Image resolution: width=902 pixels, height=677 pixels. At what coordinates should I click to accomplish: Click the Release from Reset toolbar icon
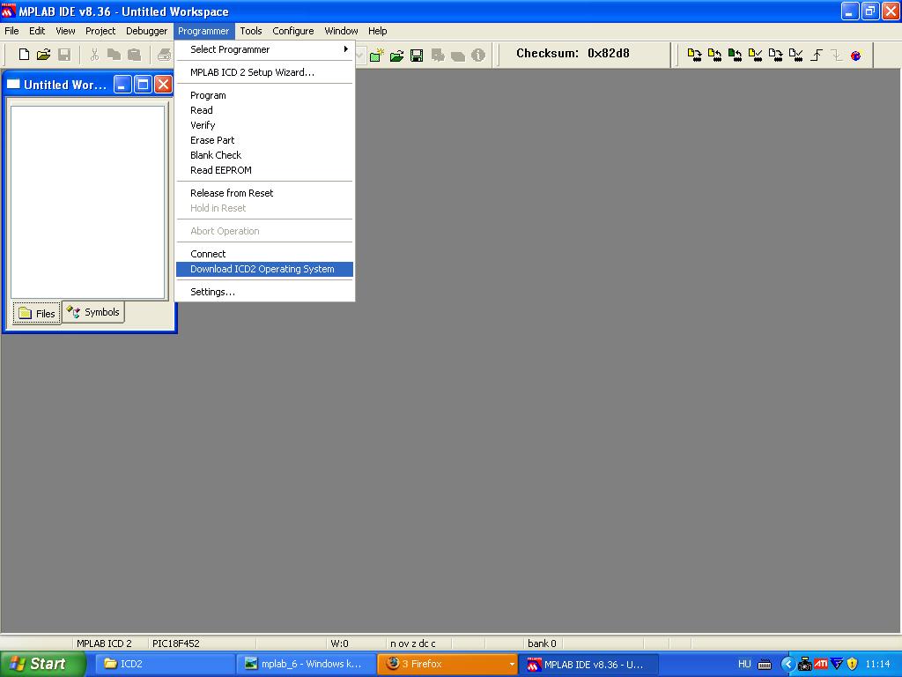click(x=817, y=55)
